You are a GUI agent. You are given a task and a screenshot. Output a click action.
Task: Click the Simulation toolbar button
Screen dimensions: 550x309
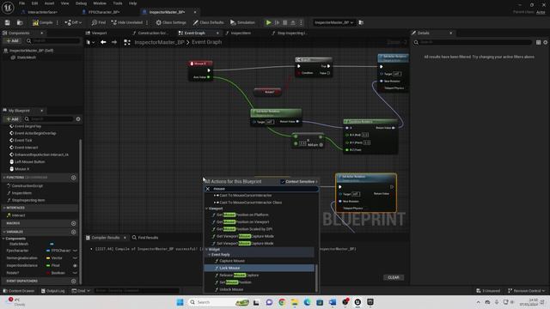point(242,22)
